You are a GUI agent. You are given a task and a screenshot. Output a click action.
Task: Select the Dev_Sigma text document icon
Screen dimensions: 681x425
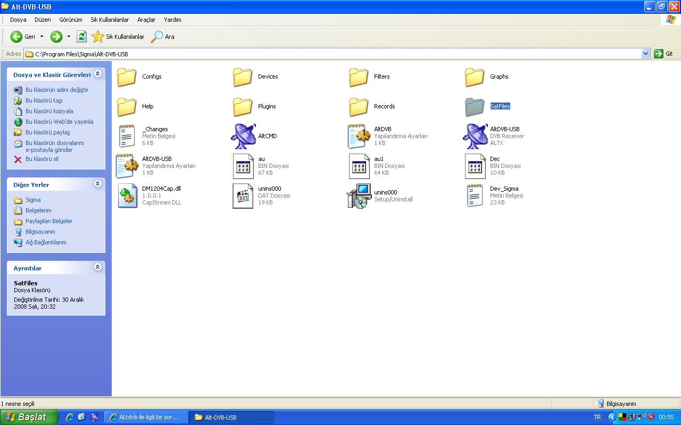pyautogui.click(x=475, y=195)
